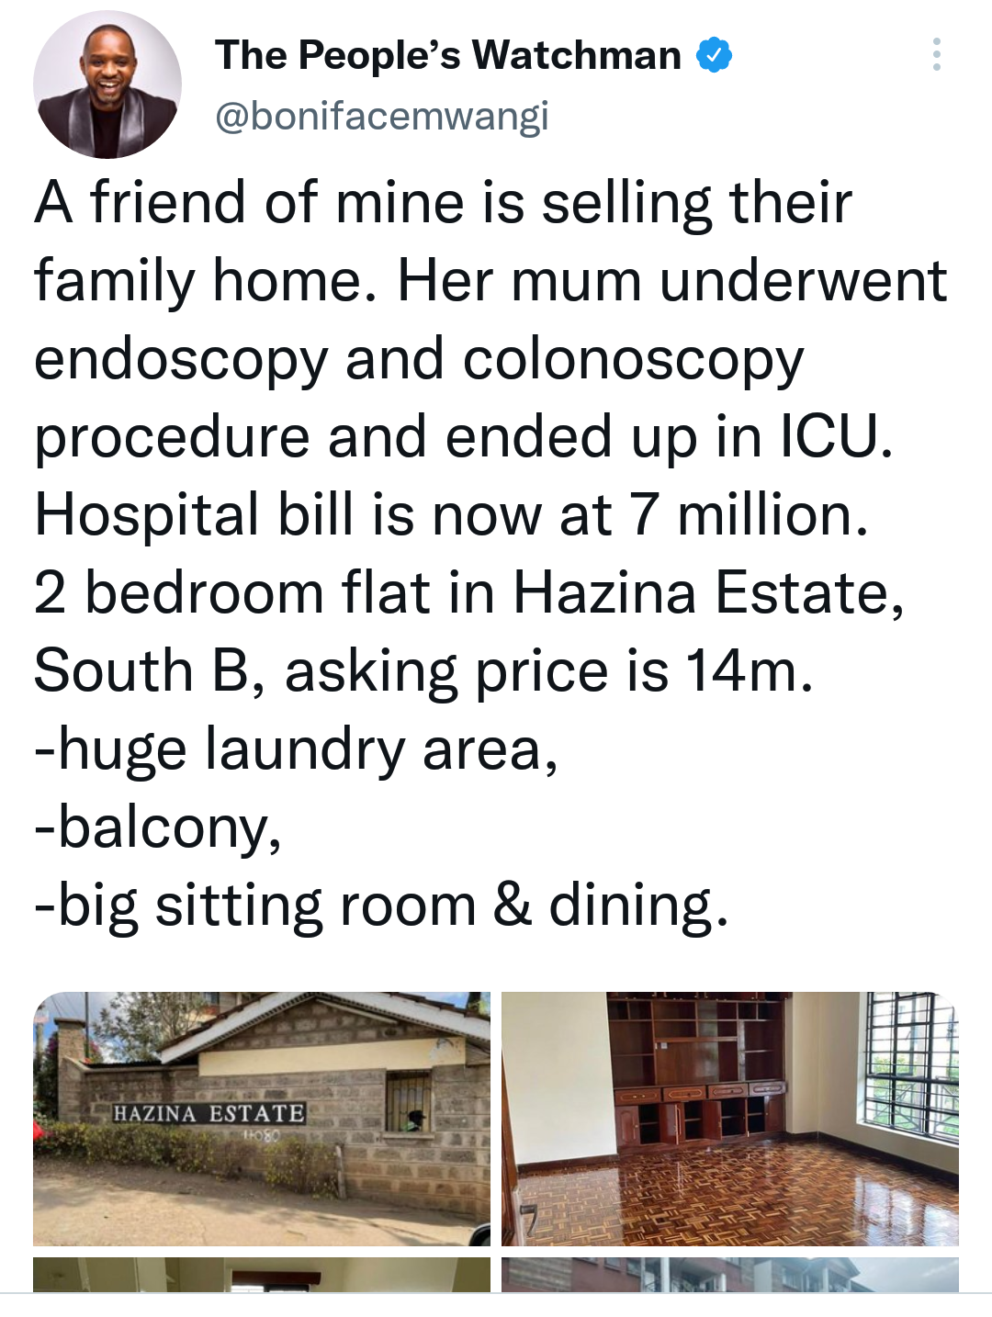This screenshot has width=992, height=1317.
Task: Click the '-huge laundry area,' line
Action: click(x=296, y=749)
